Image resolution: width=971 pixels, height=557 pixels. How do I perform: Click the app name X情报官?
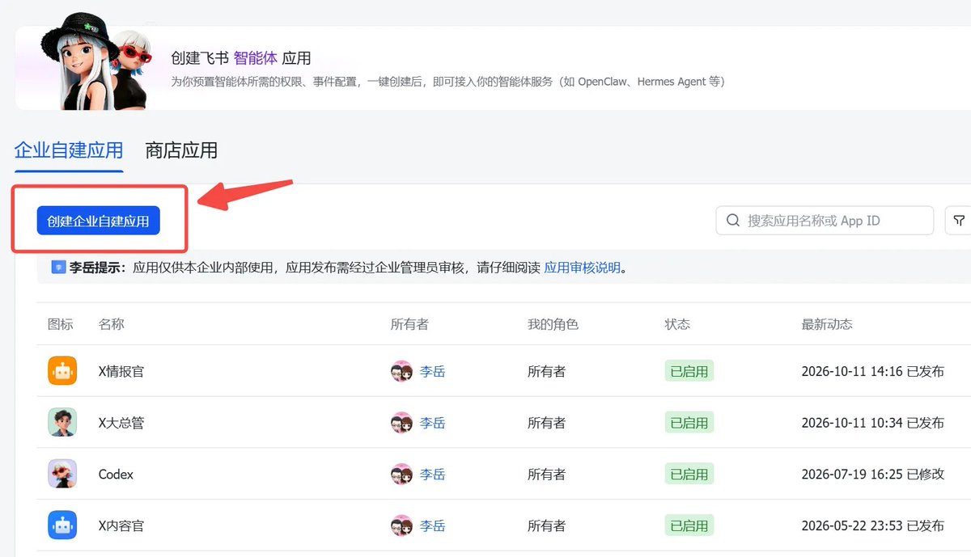121,372
